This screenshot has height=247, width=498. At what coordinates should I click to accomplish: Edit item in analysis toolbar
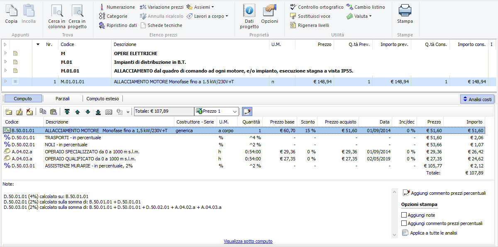point(19,111)
